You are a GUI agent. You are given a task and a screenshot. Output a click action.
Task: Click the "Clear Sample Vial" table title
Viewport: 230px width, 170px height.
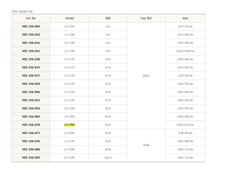pyautogui.click(x=22, y=11)
